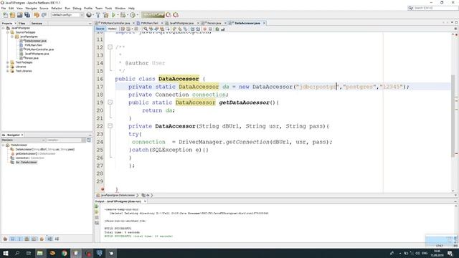Toggle the fourth filter button in Navigator bottom bar
The height and width of the screenshot is (258, 459).
click(x=27, y=239)
